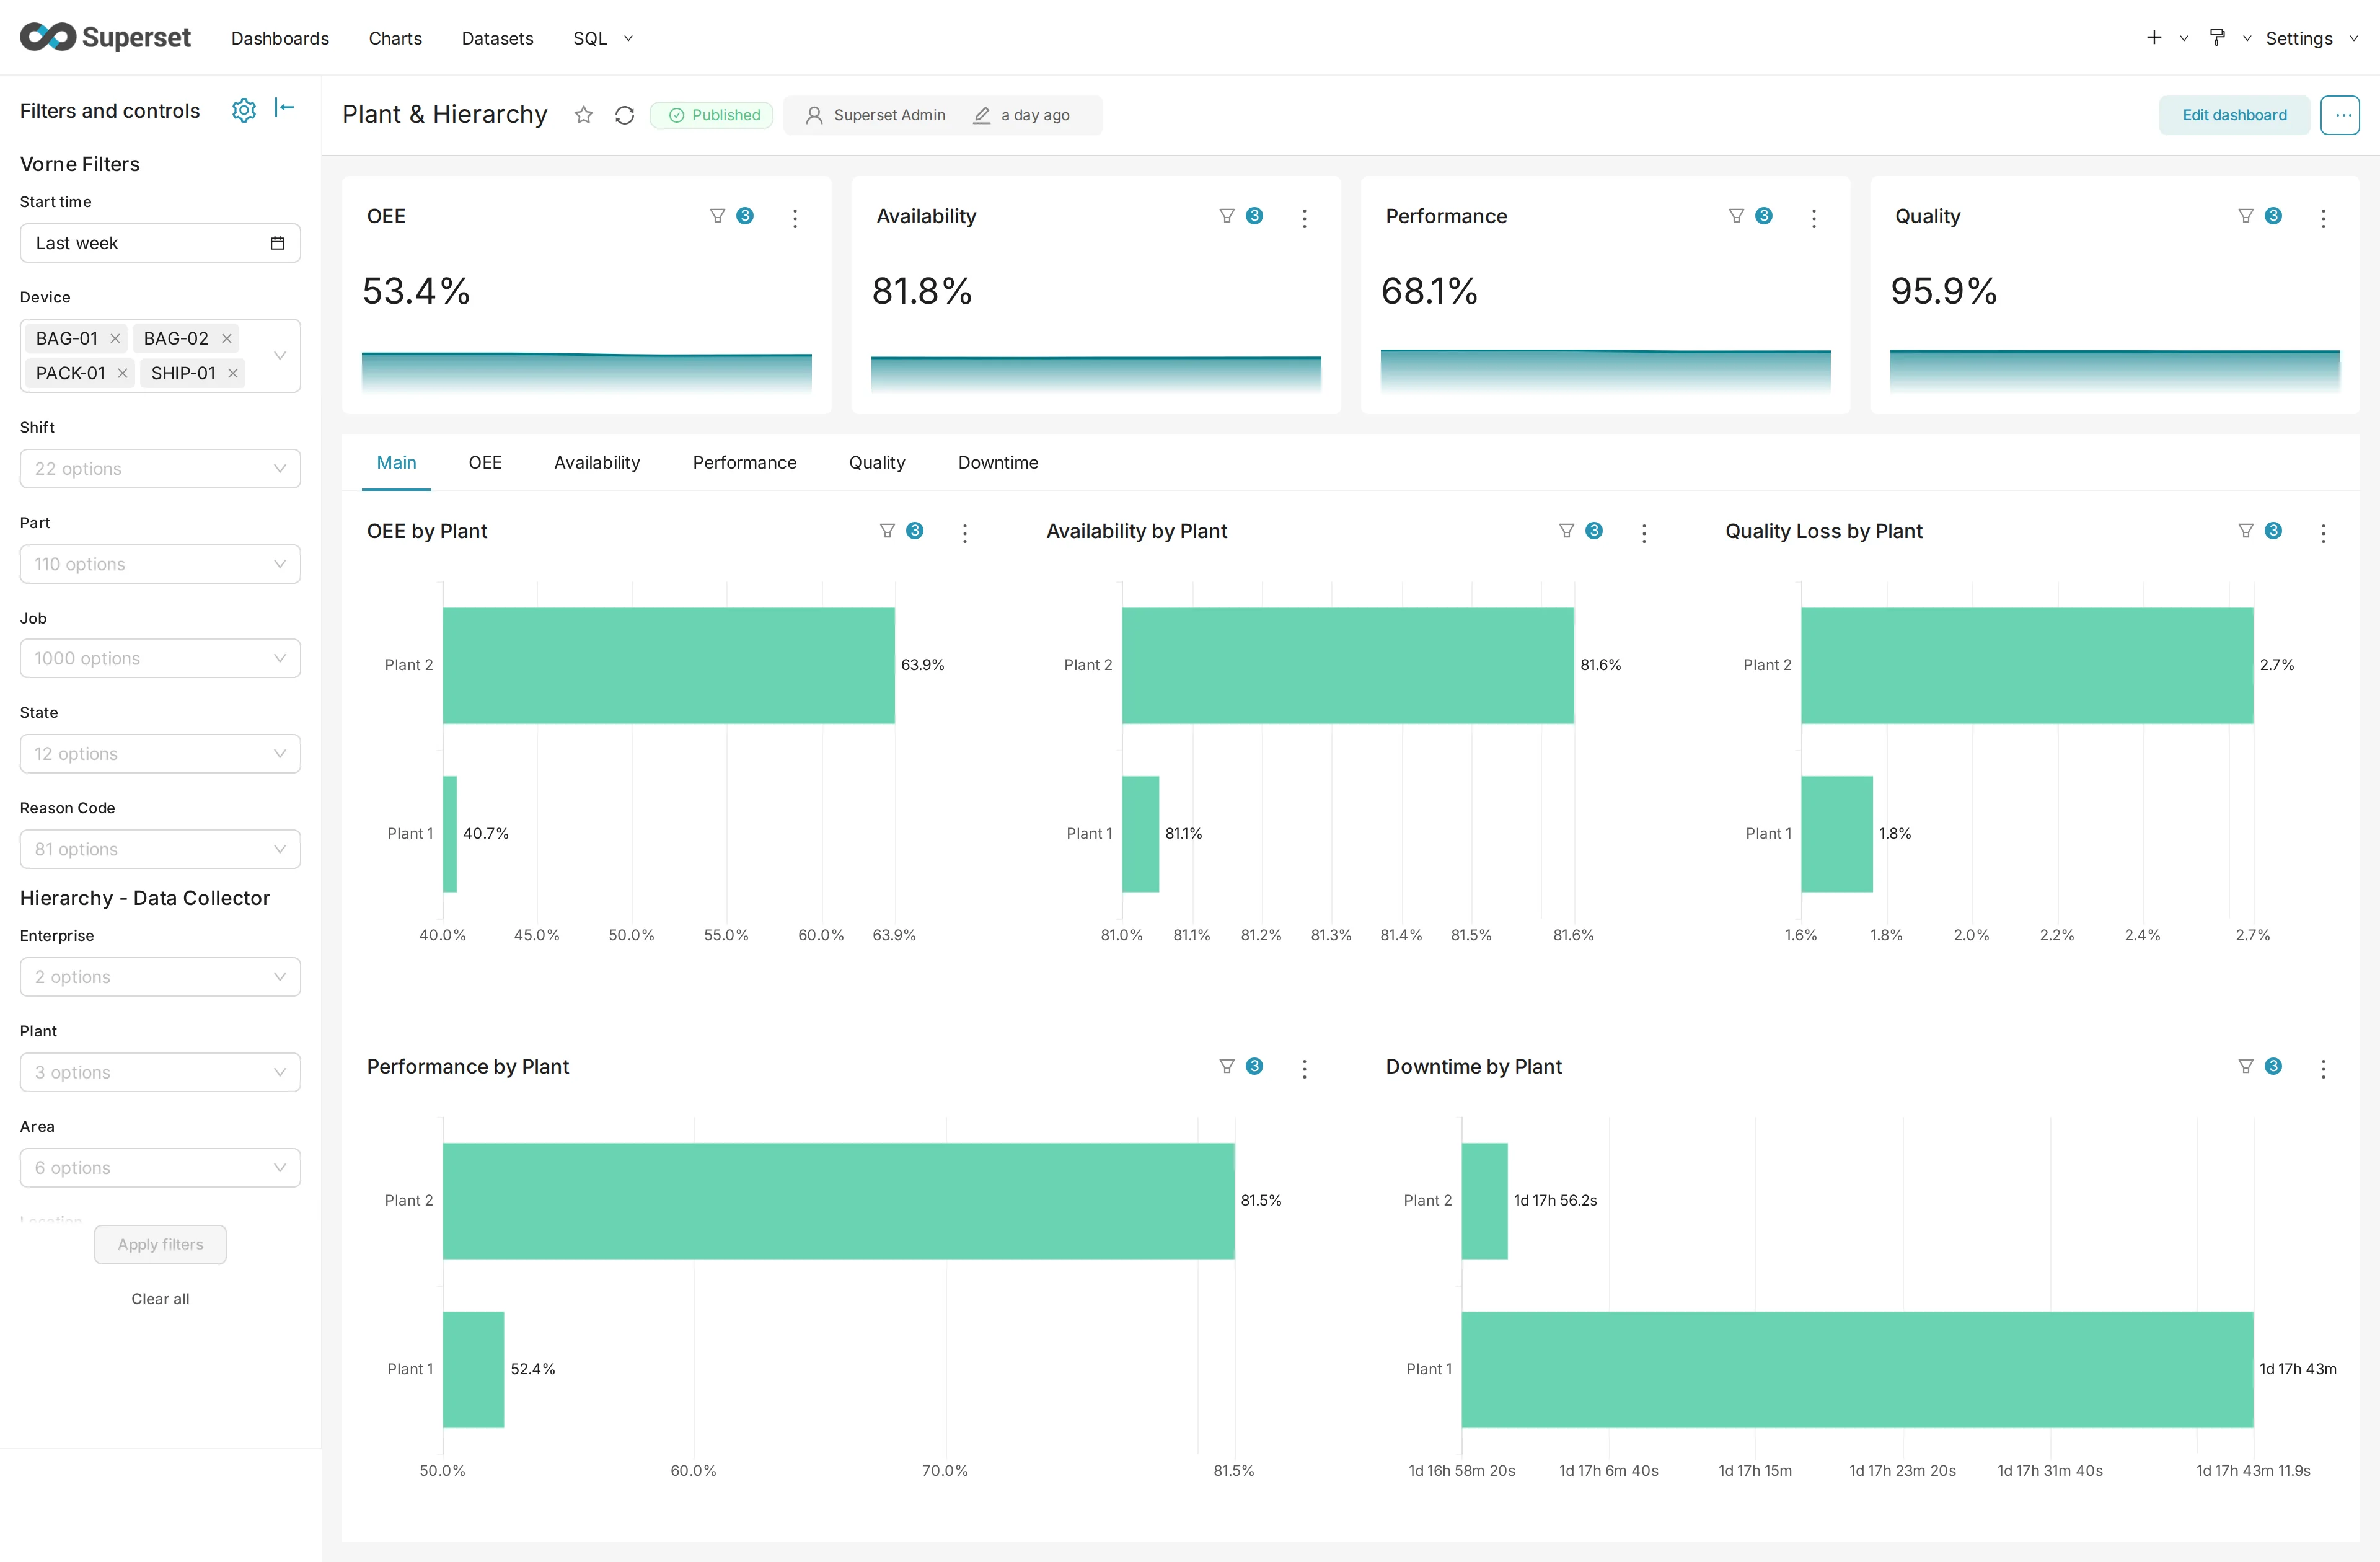Open Performance card three-dot menu
This screenshot has height=1562, width=2380.
[x=1814, y=218]
